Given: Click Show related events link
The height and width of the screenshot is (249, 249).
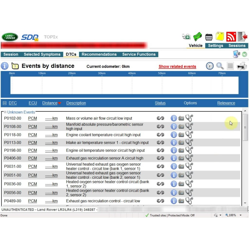Looking at the screenshot, I should pos(177,67).
